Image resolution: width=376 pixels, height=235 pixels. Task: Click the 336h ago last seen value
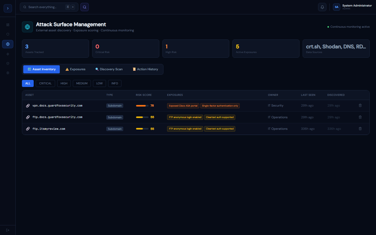click(x=308, y=129)
